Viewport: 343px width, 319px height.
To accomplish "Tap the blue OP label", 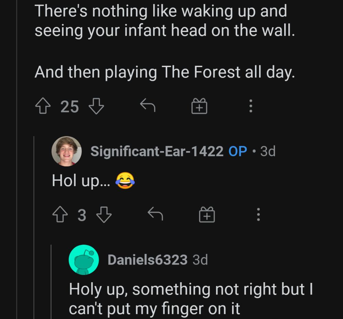I will pyautogui.click(x=237, y=151).
